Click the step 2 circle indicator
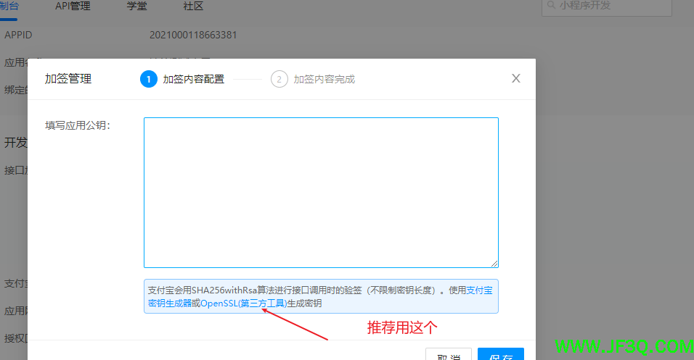The width and height of the screenshot is (694, 360). click(279, 79)
